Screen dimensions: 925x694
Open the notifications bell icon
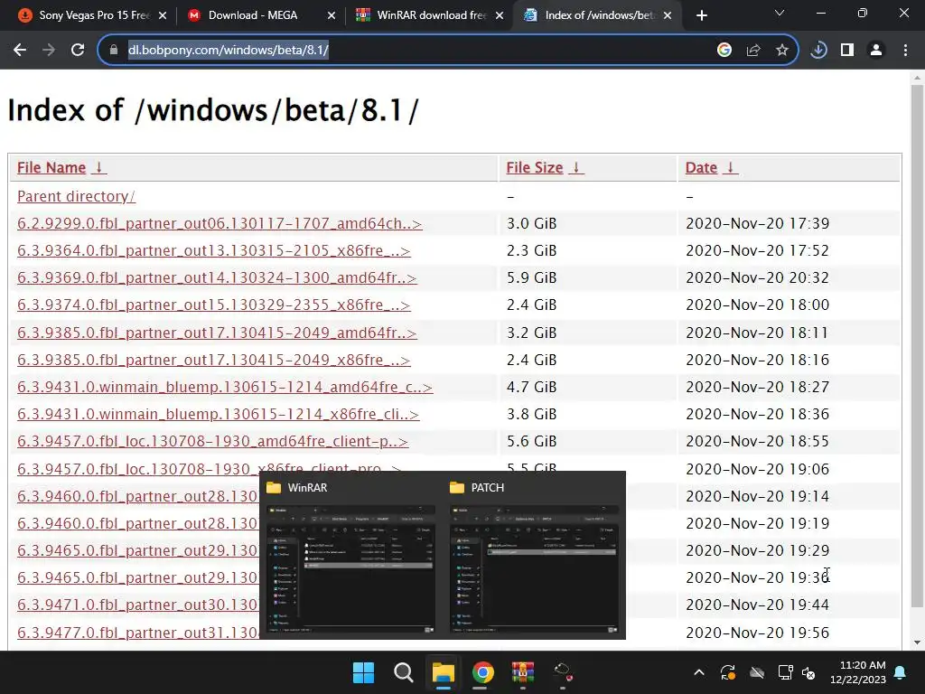(901, 672)
